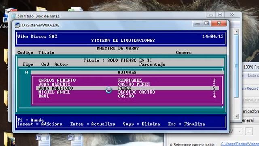Image resolution: width=259 pixels, height=146 pixels.
Task: Click 'Enter = Actualiza' hint text
Action: (x=93, y=124)
